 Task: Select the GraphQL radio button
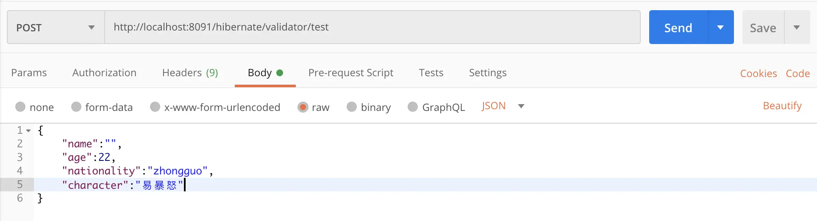click(x=413, y=107)
